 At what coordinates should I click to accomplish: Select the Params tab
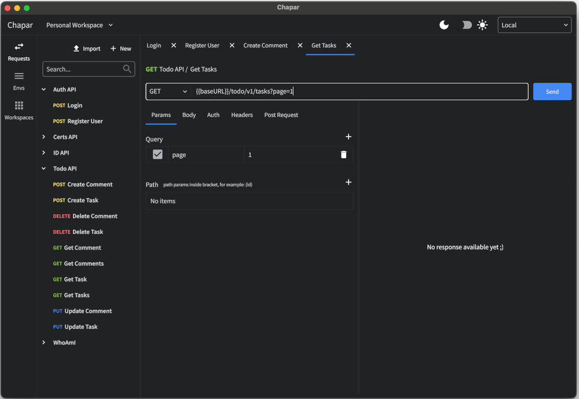[161, 115]
